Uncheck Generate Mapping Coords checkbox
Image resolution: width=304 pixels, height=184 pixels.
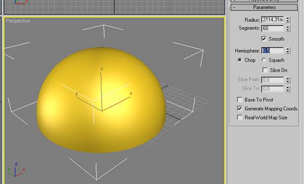(240, 108)
